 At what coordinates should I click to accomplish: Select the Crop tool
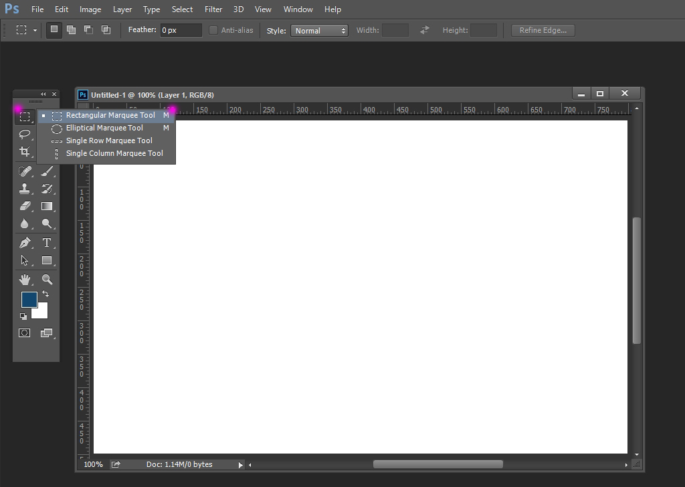click(x=25, y=152)
